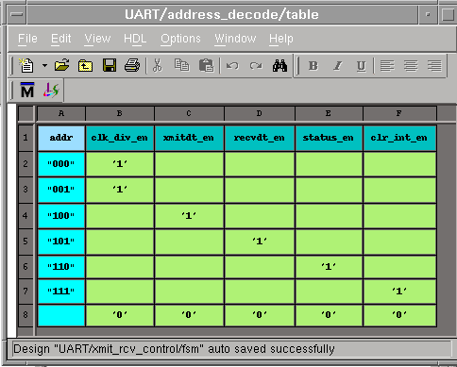The height and width of the screenshot is (367, 457).
Task: Select column C header
Action: [x=189, y=113]
